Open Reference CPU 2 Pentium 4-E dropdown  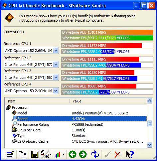pyautogui.click(x=56, y=65)
